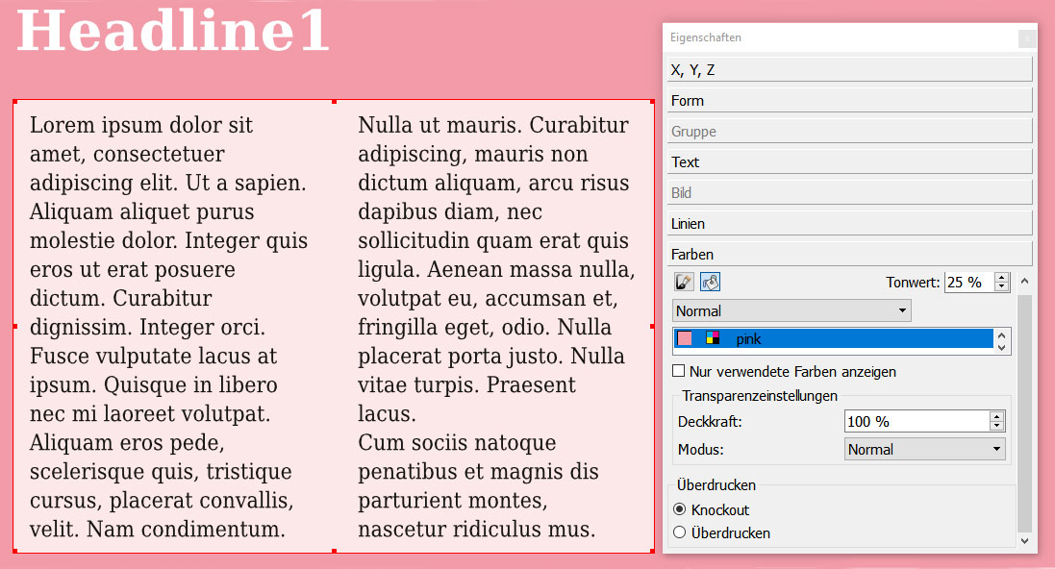Decrease Tonwert with the down arrow
Image resolution: width=1055 pixels, height=569 pixels.
click(x=1001, y=287)
